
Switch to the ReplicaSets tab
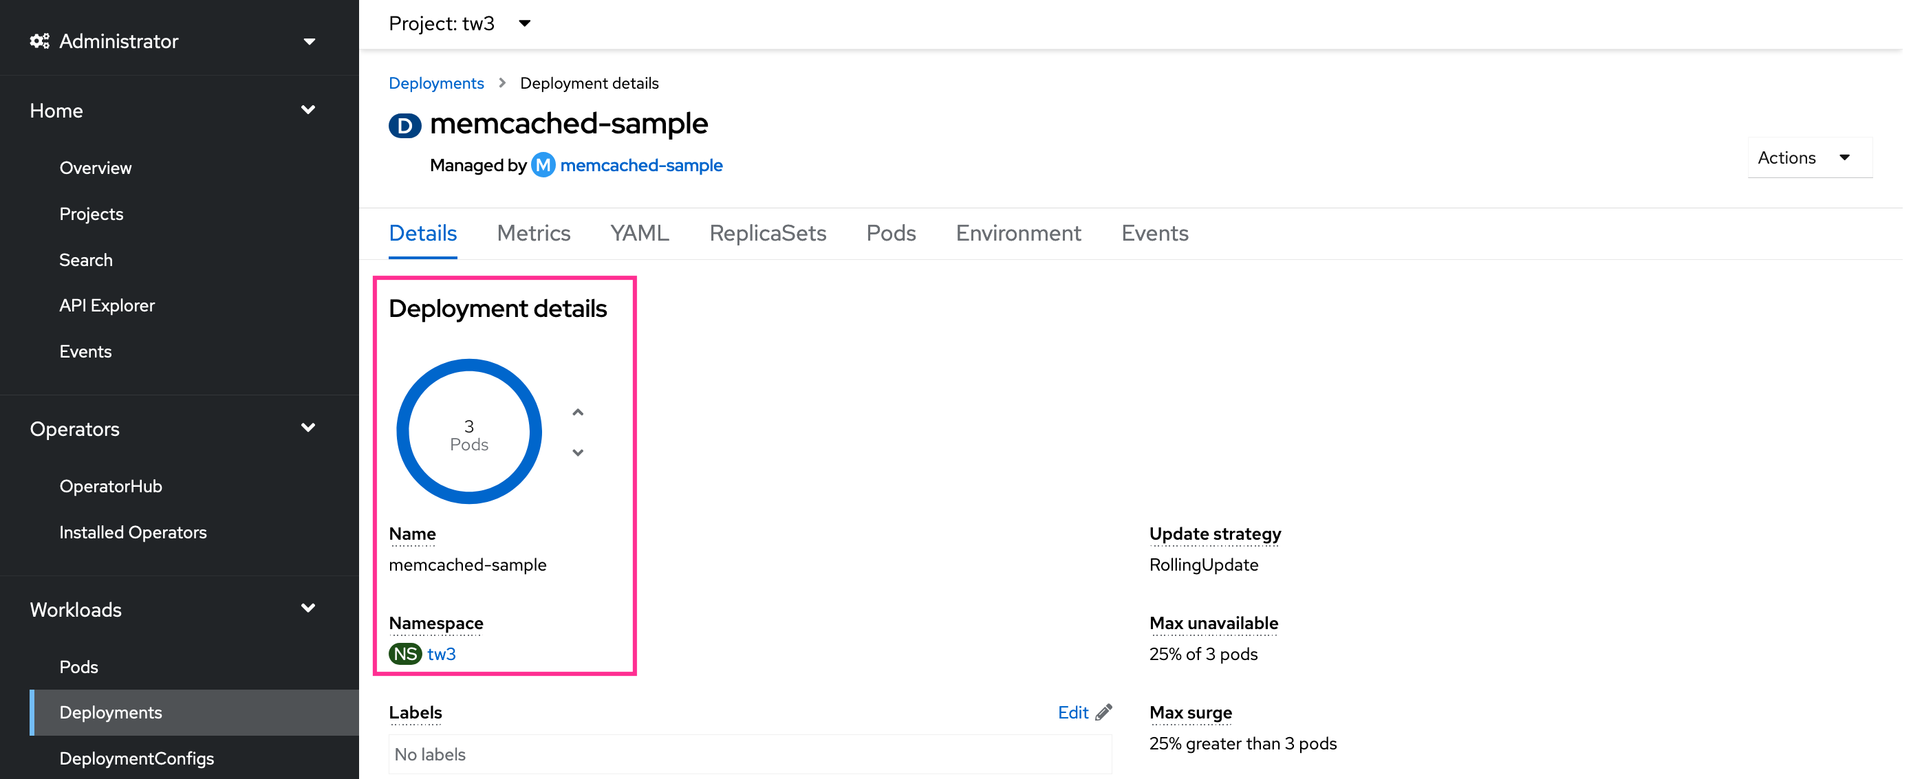click(x=767, y=233)
